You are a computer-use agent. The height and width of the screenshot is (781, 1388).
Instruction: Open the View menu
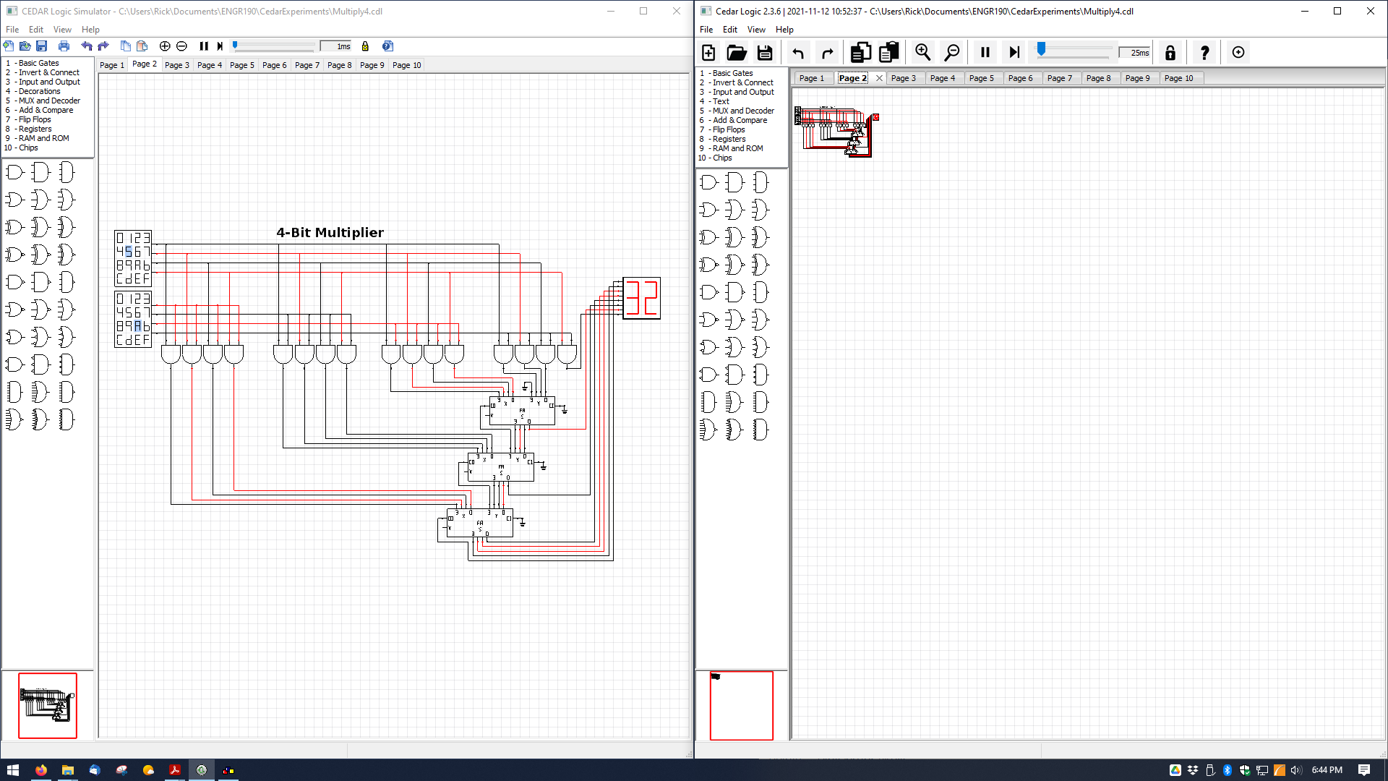click(x=62, y=30)
